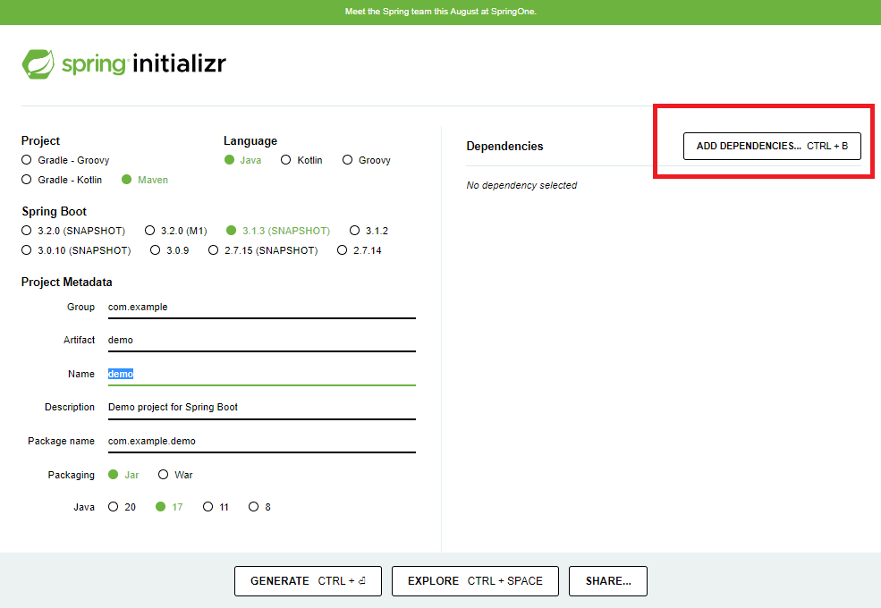Edit the Description text field

[262, 408]
